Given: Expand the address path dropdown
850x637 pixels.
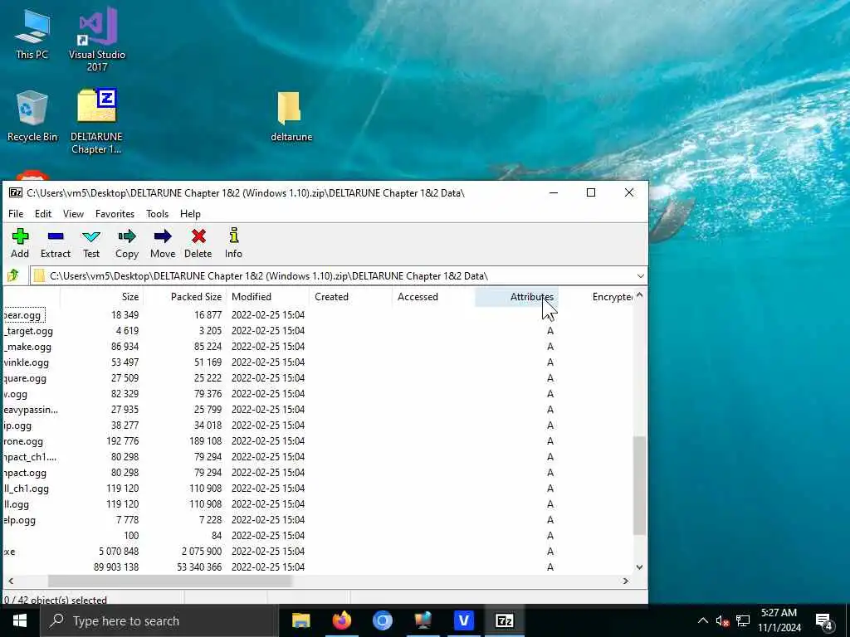Looking at the screenshot, I should coord(640,275).
